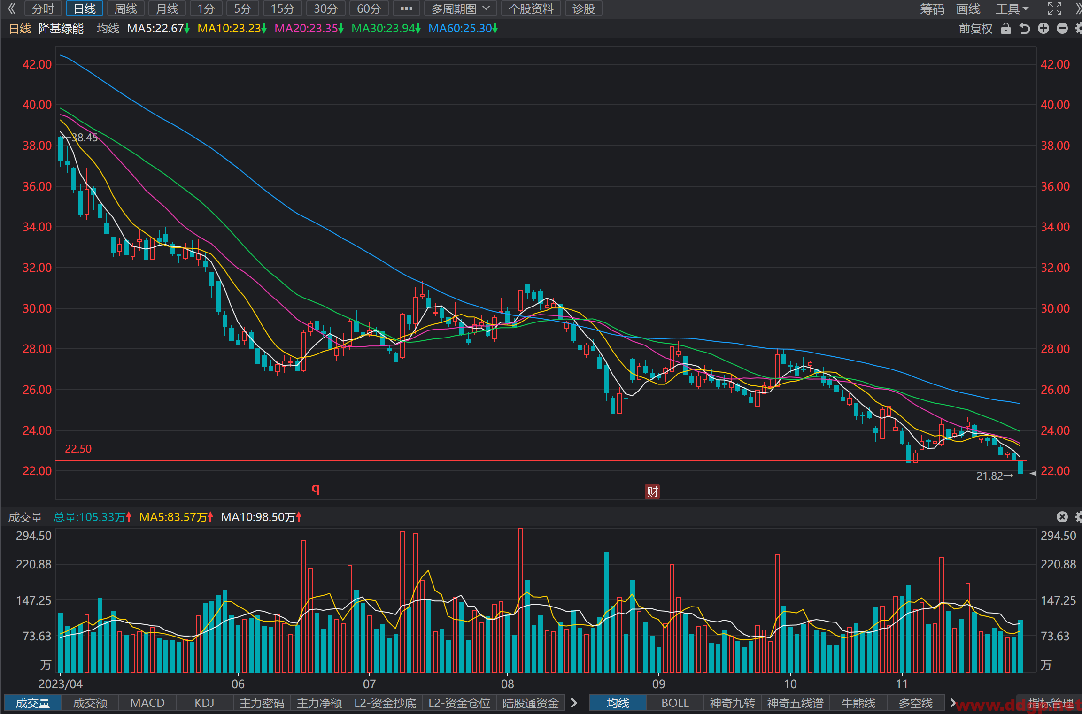Click the undo arrow icon near 前复权
This screenshot has width=1082, height=714.
pos(1024,29)
